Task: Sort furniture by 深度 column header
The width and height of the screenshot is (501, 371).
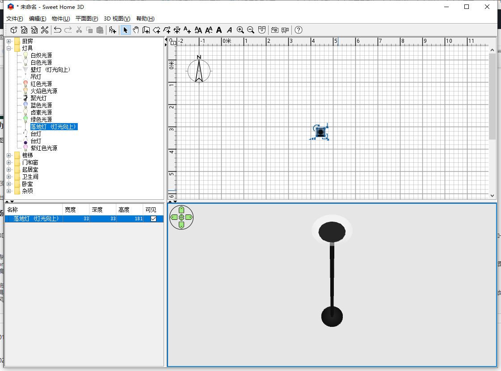Action: (x=103, y=210)
